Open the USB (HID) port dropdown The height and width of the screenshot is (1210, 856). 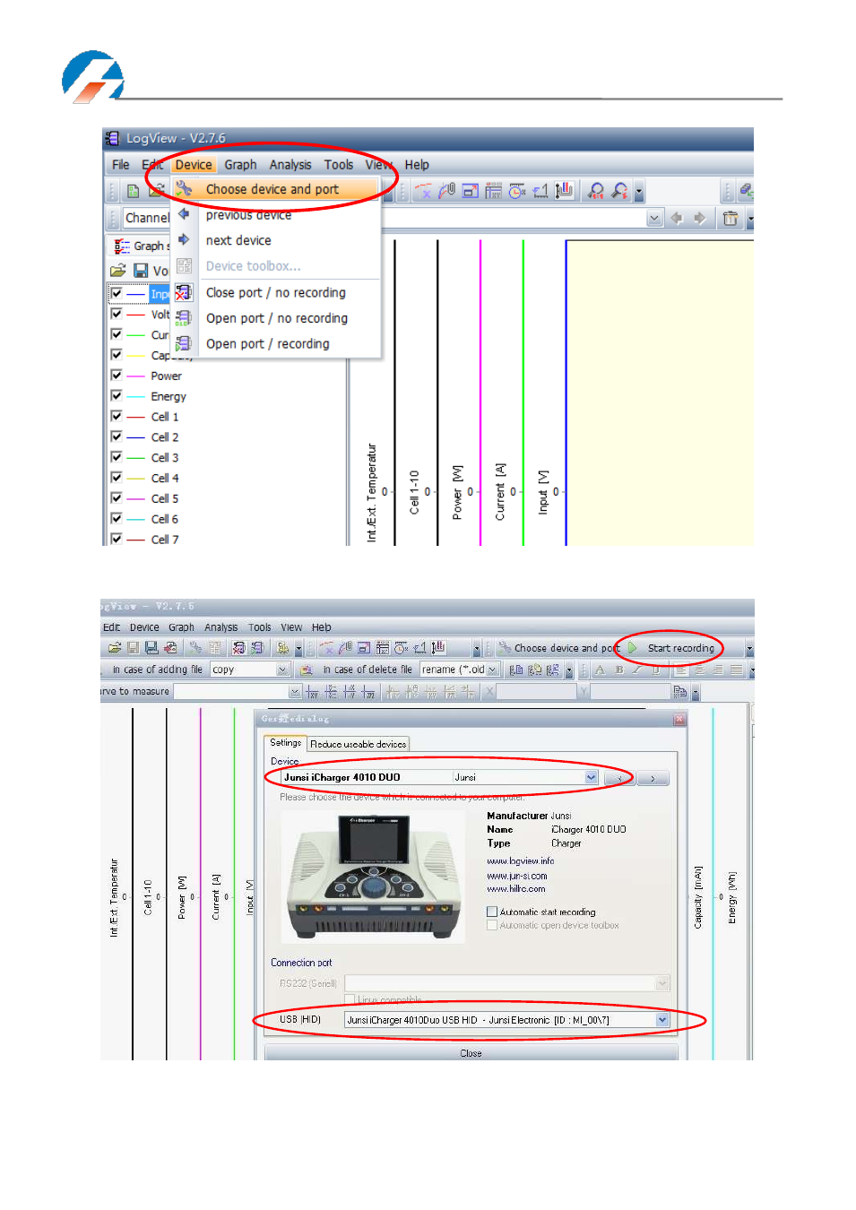(x=662, y=1019)
